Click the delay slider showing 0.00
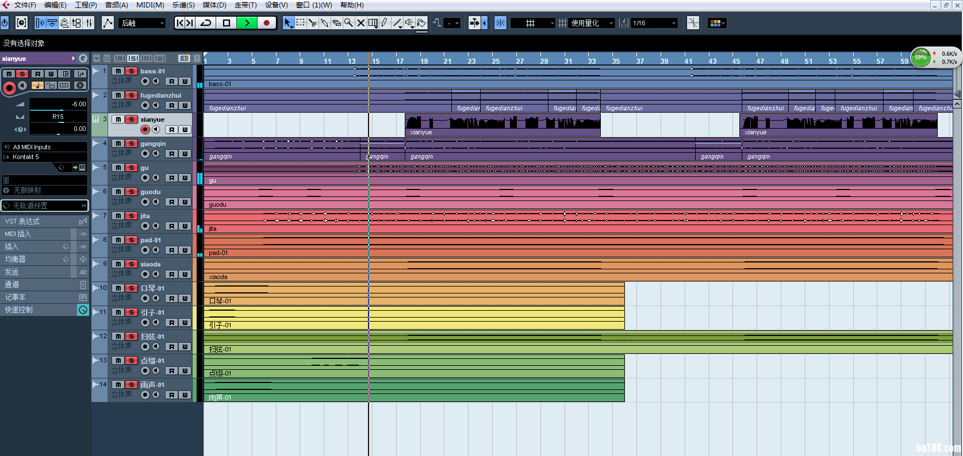The width and height of the screenshot is (963, 456). click(x=58, y=129)
